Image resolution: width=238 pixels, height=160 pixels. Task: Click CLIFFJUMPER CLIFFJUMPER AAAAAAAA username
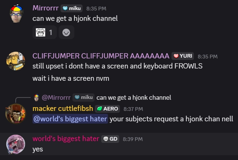(101, 56)
